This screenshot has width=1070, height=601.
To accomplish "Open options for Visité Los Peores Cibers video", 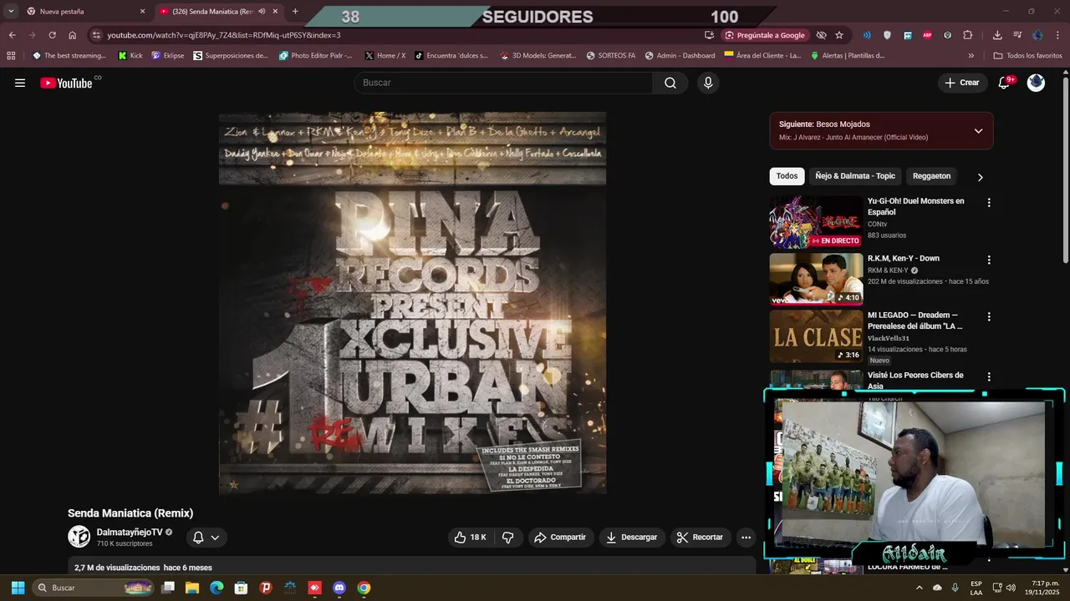I will pyautogui.click(x=989, y=376).
